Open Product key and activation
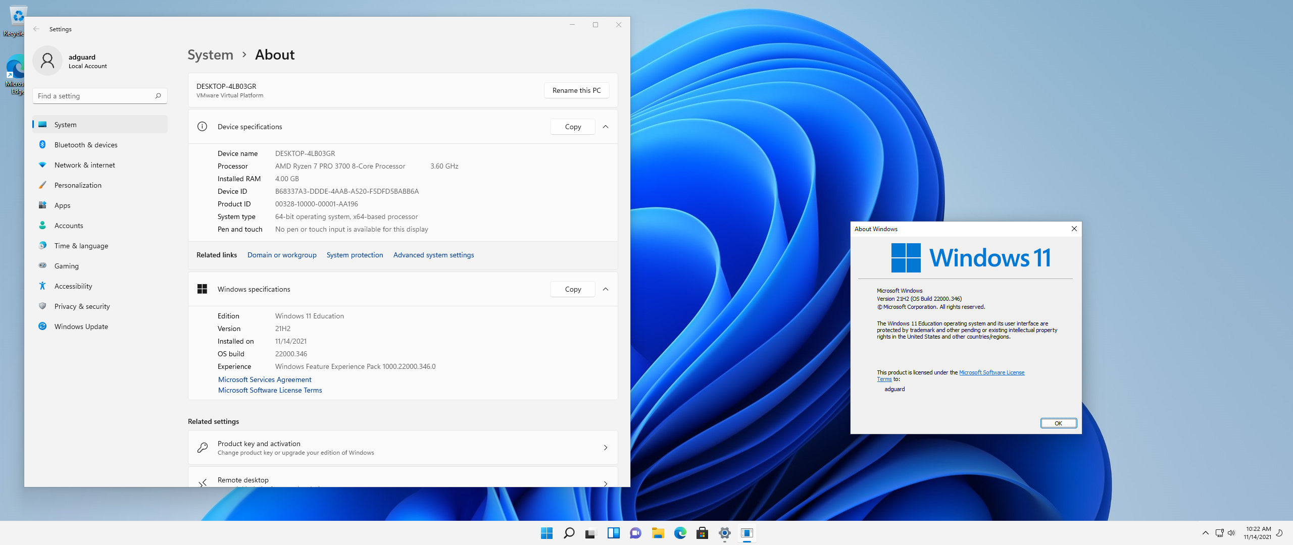 point(403,448)
